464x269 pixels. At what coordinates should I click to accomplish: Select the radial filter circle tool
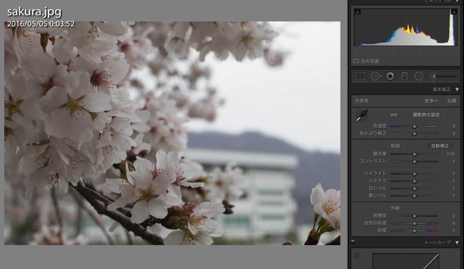419,76
